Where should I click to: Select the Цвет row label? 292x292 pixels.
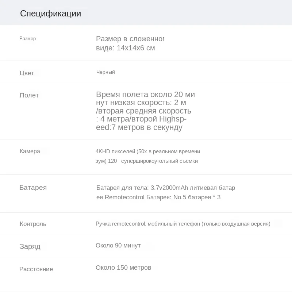(27, 73)
